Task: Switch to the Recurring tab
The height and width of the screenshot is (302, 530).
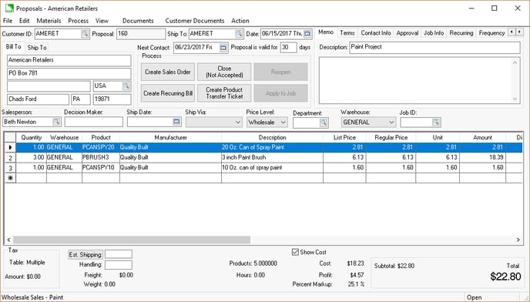Action: click(461, 33)
